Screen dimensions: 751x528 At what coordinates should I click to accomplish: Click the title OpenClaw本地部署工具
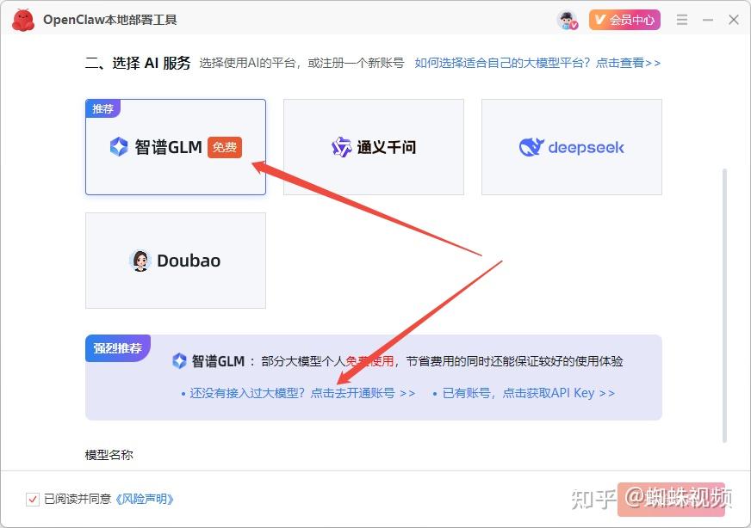pyautogui.click(x=110, y=20)
